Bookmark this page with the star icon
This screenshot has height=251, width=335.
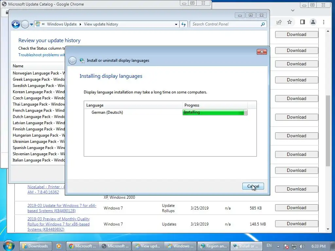(290, 22)
